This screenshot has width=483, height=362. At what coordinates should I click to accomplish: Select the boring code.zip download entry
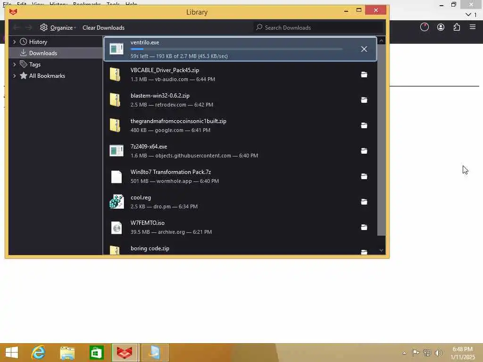240,249
